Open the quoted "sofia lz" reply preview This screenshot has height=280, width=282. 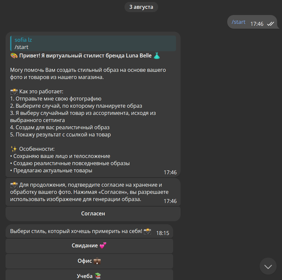pos(93,43)
